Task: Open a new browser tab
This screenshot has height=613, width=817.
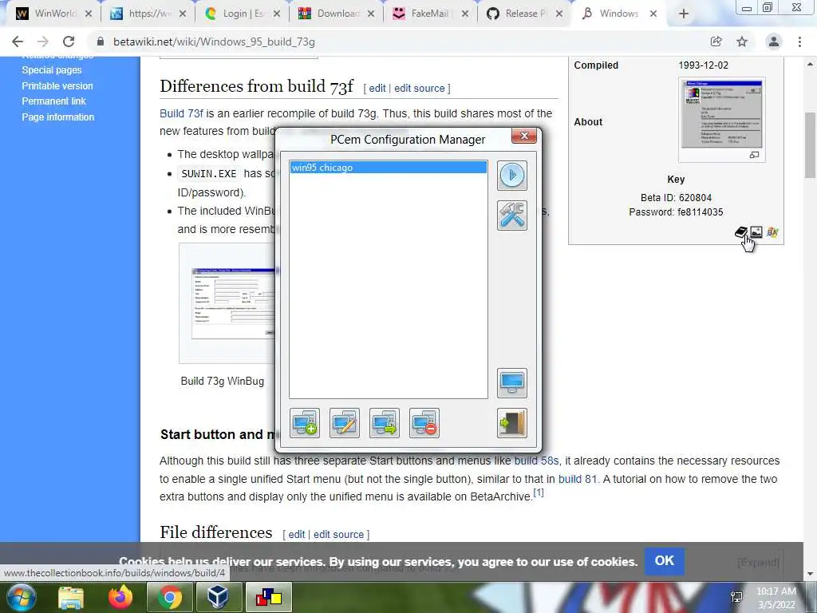Action: [684, 14]
